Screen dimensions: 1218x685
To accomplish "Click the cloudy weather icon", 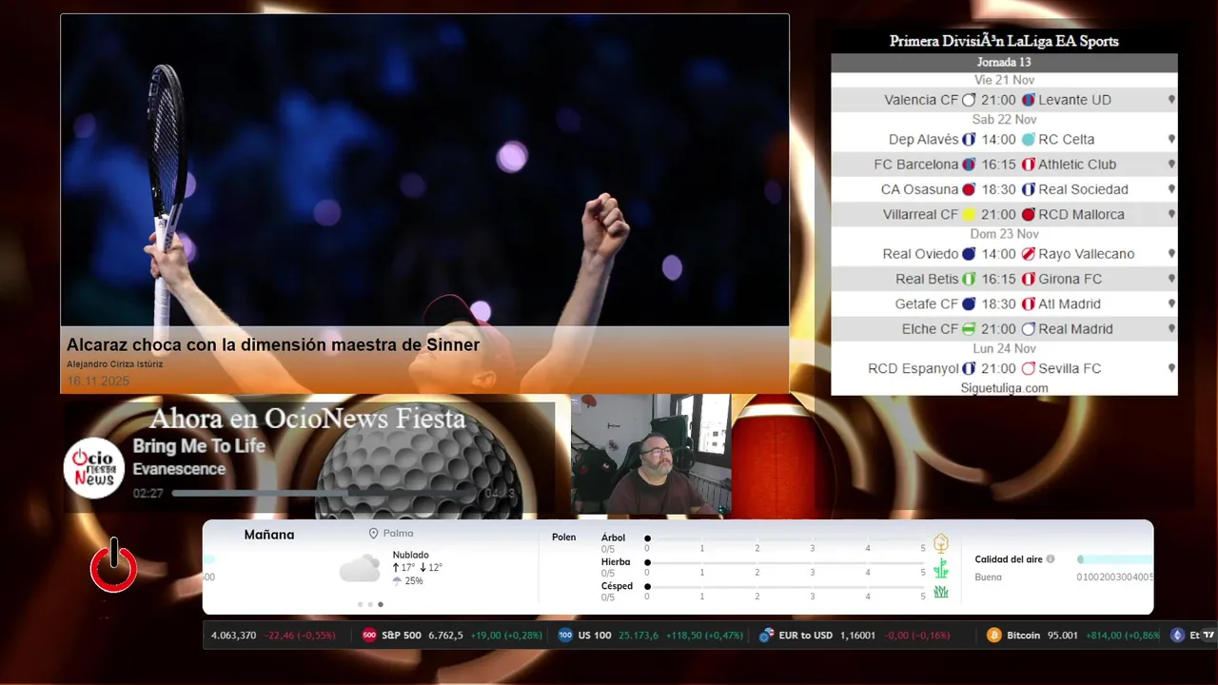I will (360, 569).
